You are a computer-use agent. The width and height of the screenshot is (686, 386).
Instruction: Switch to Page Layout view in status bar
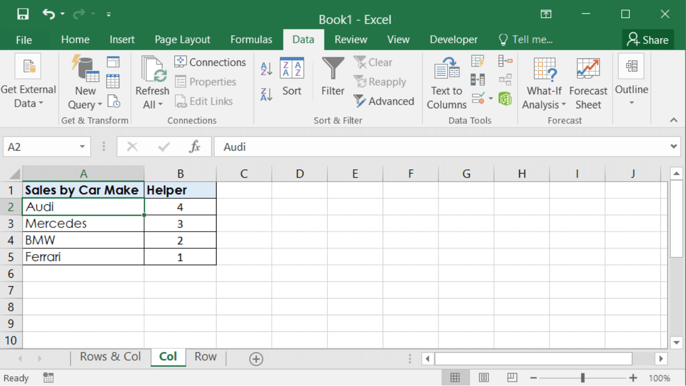click(x=483, y=377)
